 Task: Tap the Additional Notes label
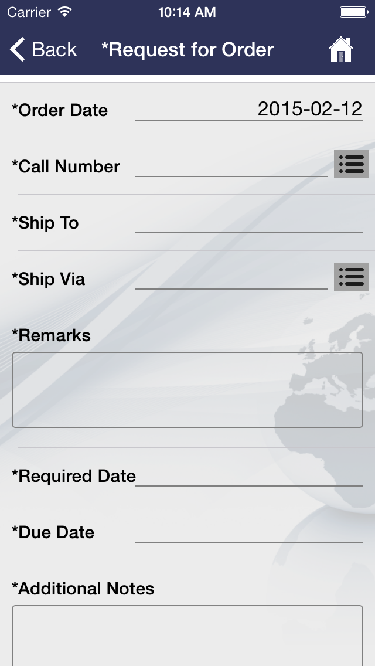point(83,588)
